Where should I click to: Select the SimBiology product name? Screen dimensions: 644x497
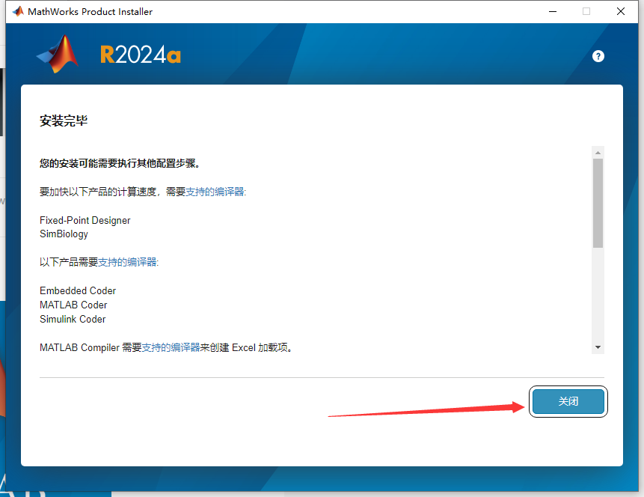tap(64, 234)
